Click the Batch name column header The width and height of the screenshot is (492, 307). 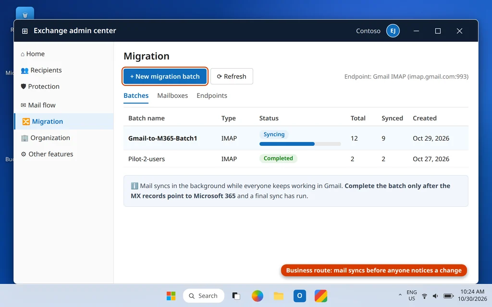click(147, 118)
